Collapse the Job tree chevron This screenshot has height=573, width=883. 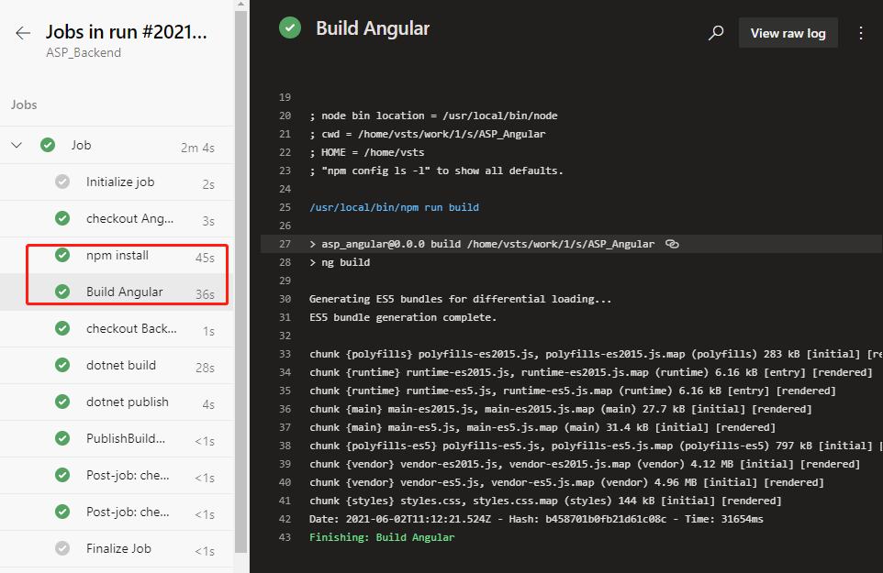[x=17, y=145]
